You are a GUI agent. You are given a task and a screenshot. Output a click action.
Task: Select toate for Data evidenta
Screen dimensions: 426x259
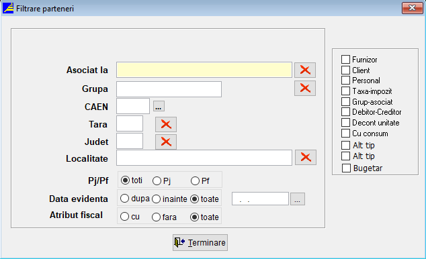[195, 199]
